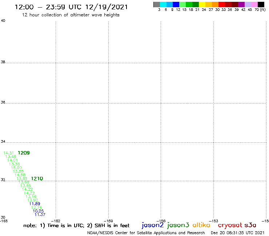The width and height of the screenshot is (269, 236).
Task: Click the black swatch at the legend end
Action: click(x=261, y=4)
